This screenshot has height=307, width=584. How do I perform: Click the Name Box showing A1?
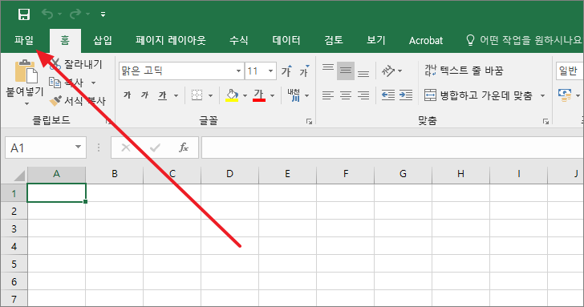(46, 147)
